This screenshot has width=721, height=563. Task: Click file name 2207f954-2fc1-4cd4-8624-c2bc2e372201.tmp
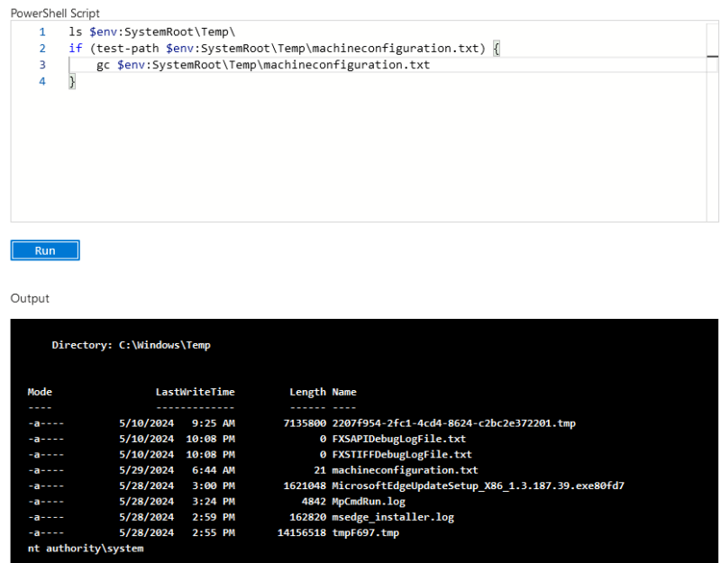(x=454, y=423)
